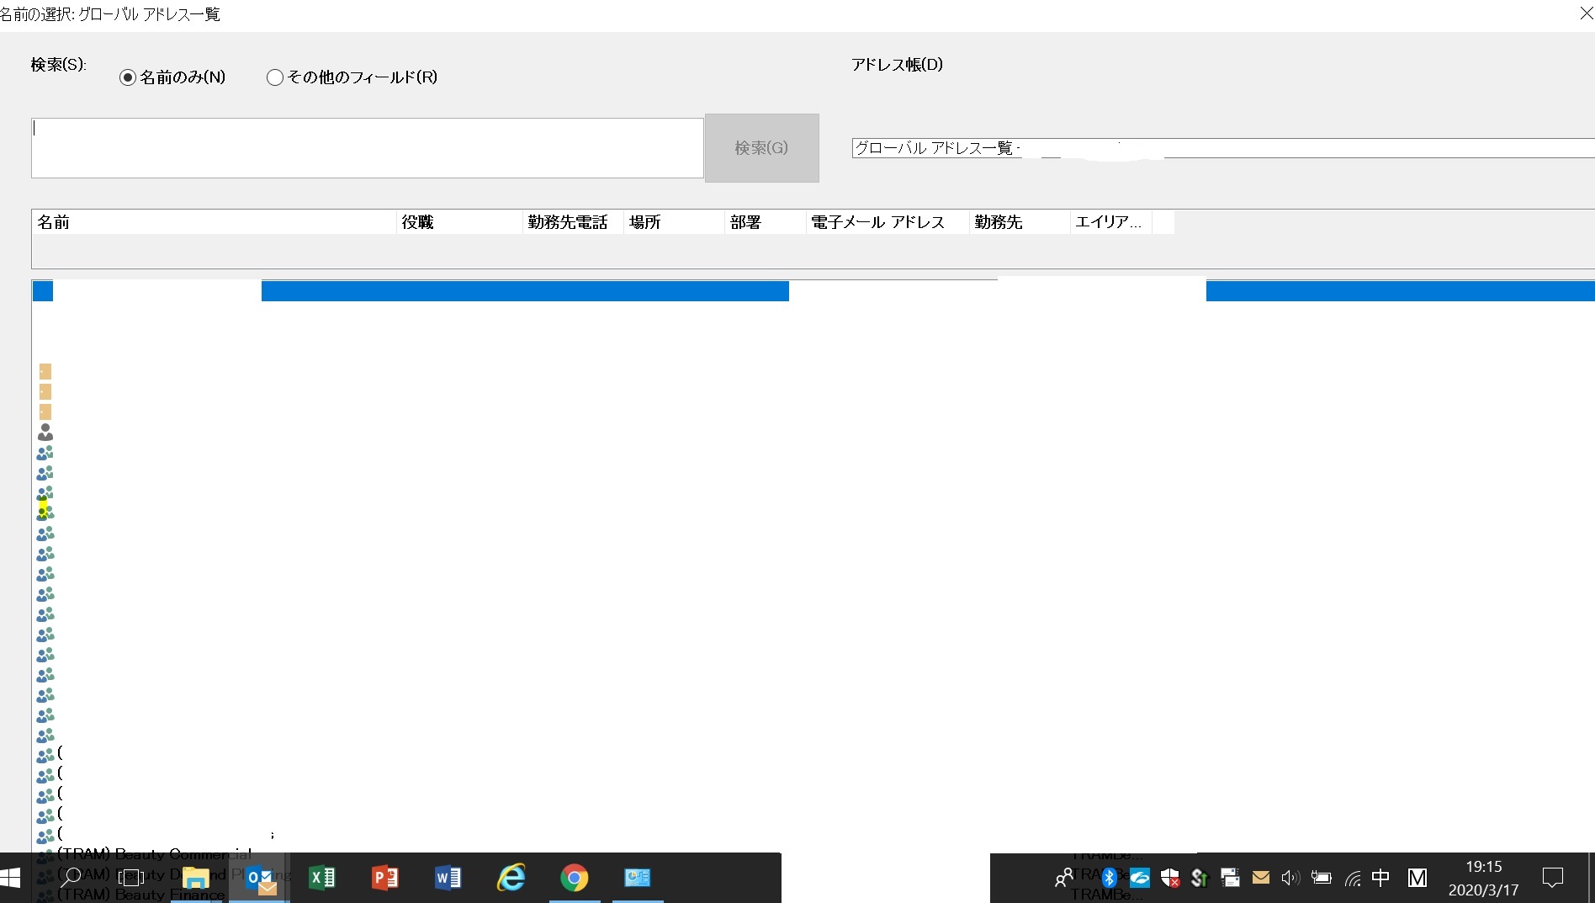Launch PowerPoint from the taskbar
Screen dimensions: 1595x903
(385, 878)
